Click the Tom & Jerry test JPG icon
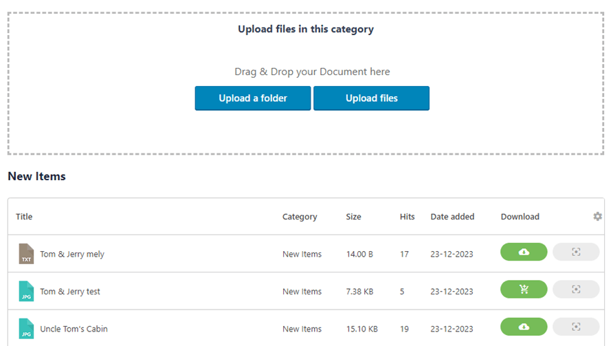The width and height of the screenshot is (613, 346). tap(26, 291)
